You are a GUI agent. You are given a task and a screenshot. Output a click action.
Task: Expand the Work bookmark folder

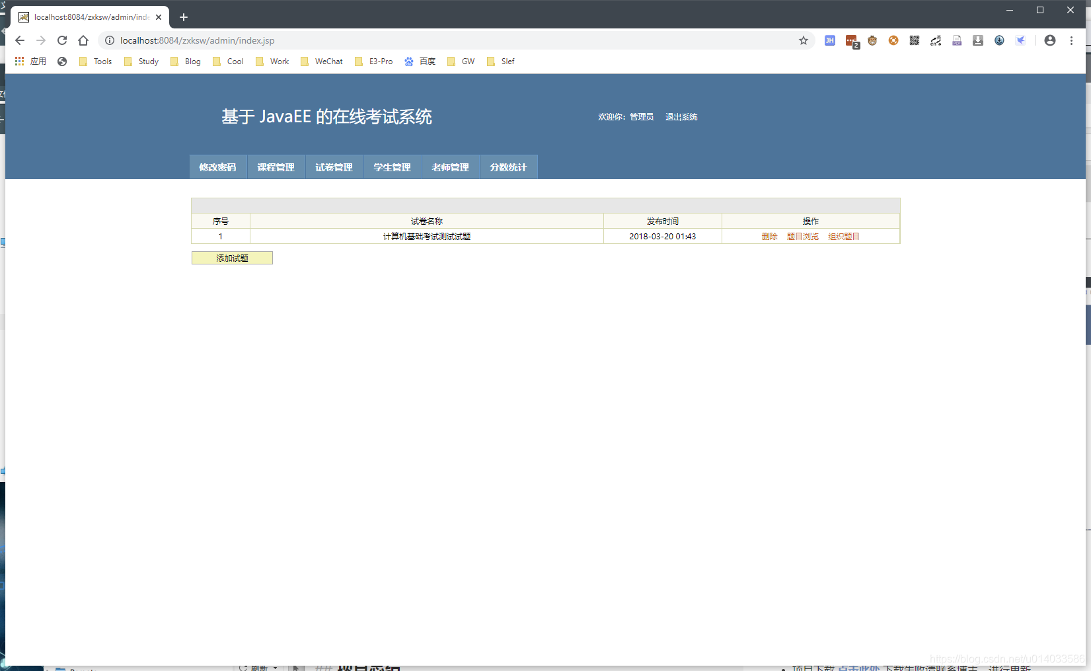(272, 61)
